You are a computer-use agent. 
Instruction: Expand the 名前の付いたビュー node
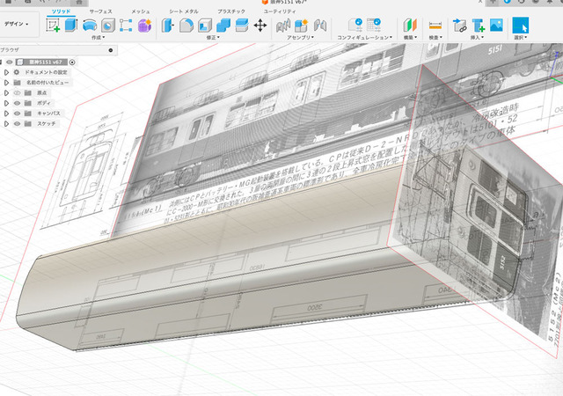pos(6,83)
